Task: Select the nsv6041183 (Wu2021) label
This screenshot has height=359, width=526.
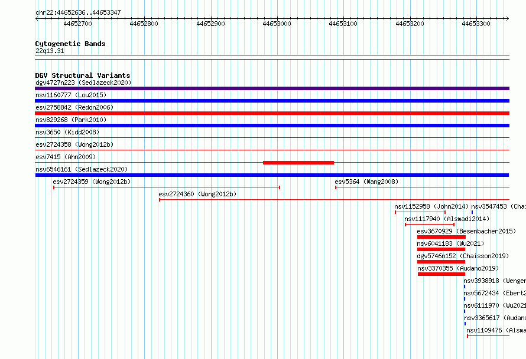Action: [450, 243]
